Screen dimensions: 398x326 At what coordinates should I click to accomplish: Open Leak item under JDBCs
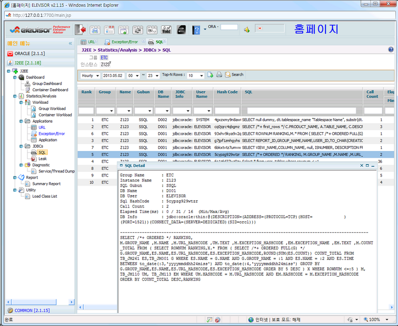click(x=42, y=159)
